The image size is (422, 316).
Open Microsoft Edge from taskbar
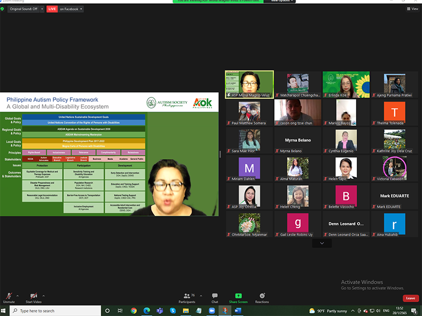coord(147,311)
